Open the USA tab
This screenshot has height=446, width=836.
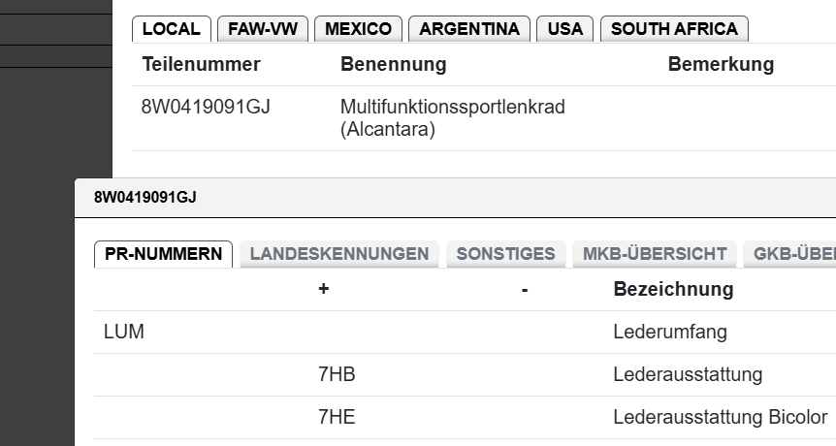point(564,29)
